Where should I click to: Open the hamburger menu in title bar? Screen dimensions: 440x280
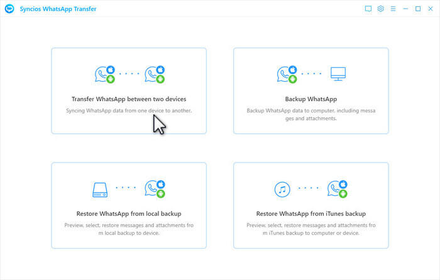tap(393, 9)
